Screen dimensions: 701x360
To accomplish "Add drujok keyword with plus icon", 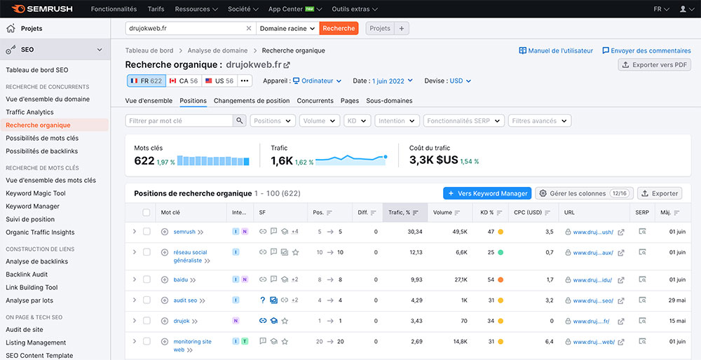I will point(165,321).
